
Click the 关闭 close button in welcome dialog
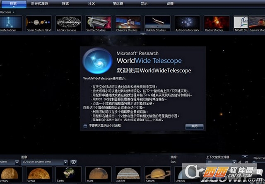coord(194,126)
